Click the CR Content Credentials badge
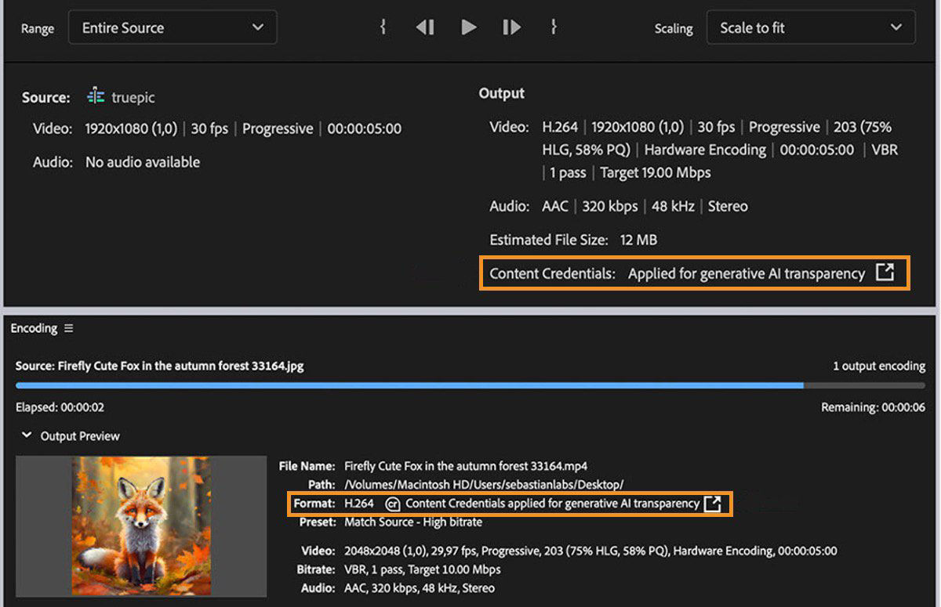Image resolution: width=941 pixels, height=607 pixels. pyautogui.click(x=393, y=504)
